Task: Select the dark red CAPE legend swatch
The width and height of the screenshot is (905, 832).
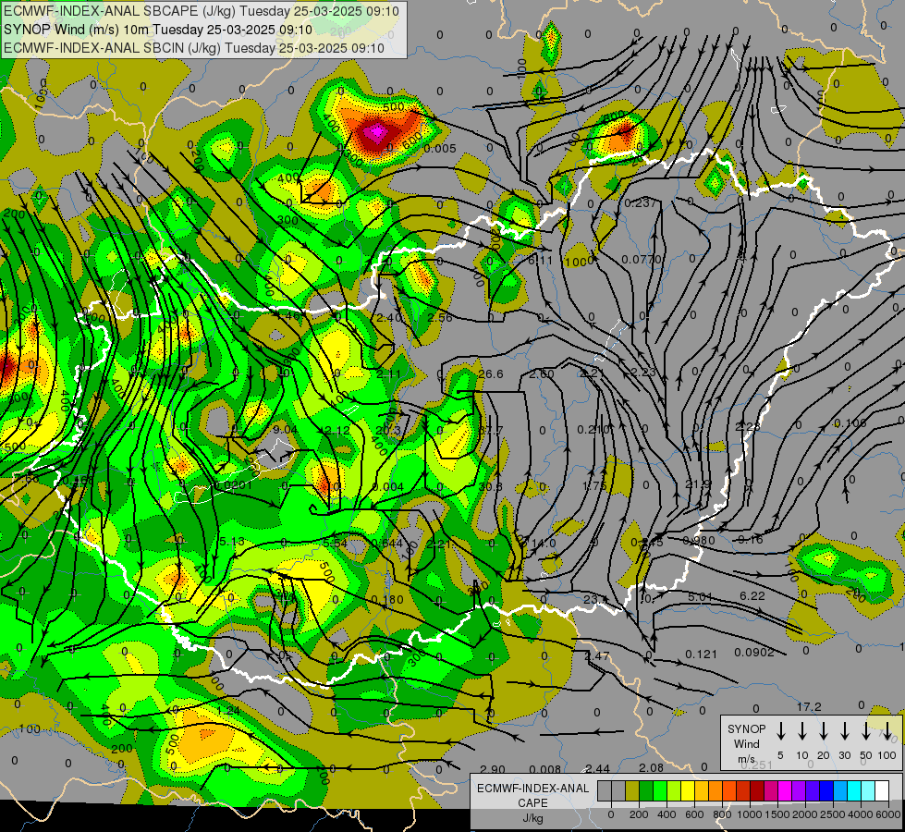Action: pos(757,790)
